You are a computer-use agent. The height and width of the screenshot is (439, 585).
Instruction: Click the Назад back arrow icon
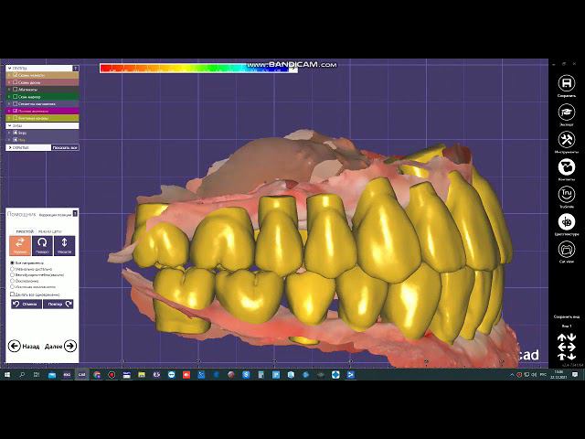pyautogui.click(x=15, y=346)
